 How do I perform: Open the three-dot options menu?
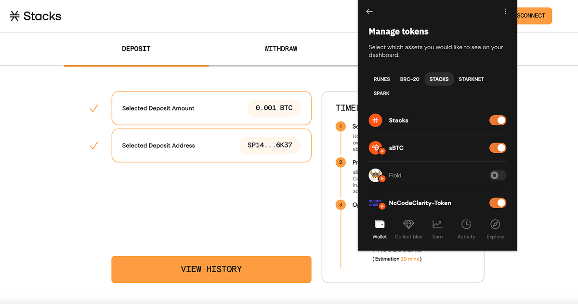(x=505, y=12)
